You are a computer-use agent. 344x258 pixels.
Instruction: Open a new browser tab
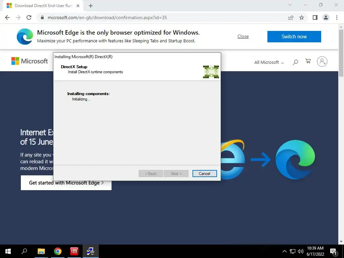tap(91, 6)
